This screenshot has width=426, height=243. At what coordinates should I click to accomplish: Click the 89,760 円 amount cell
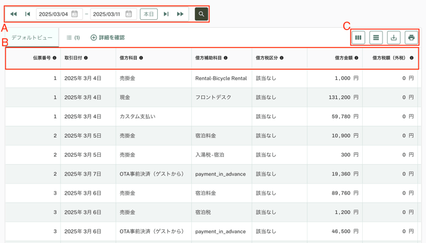click(335, 193)
